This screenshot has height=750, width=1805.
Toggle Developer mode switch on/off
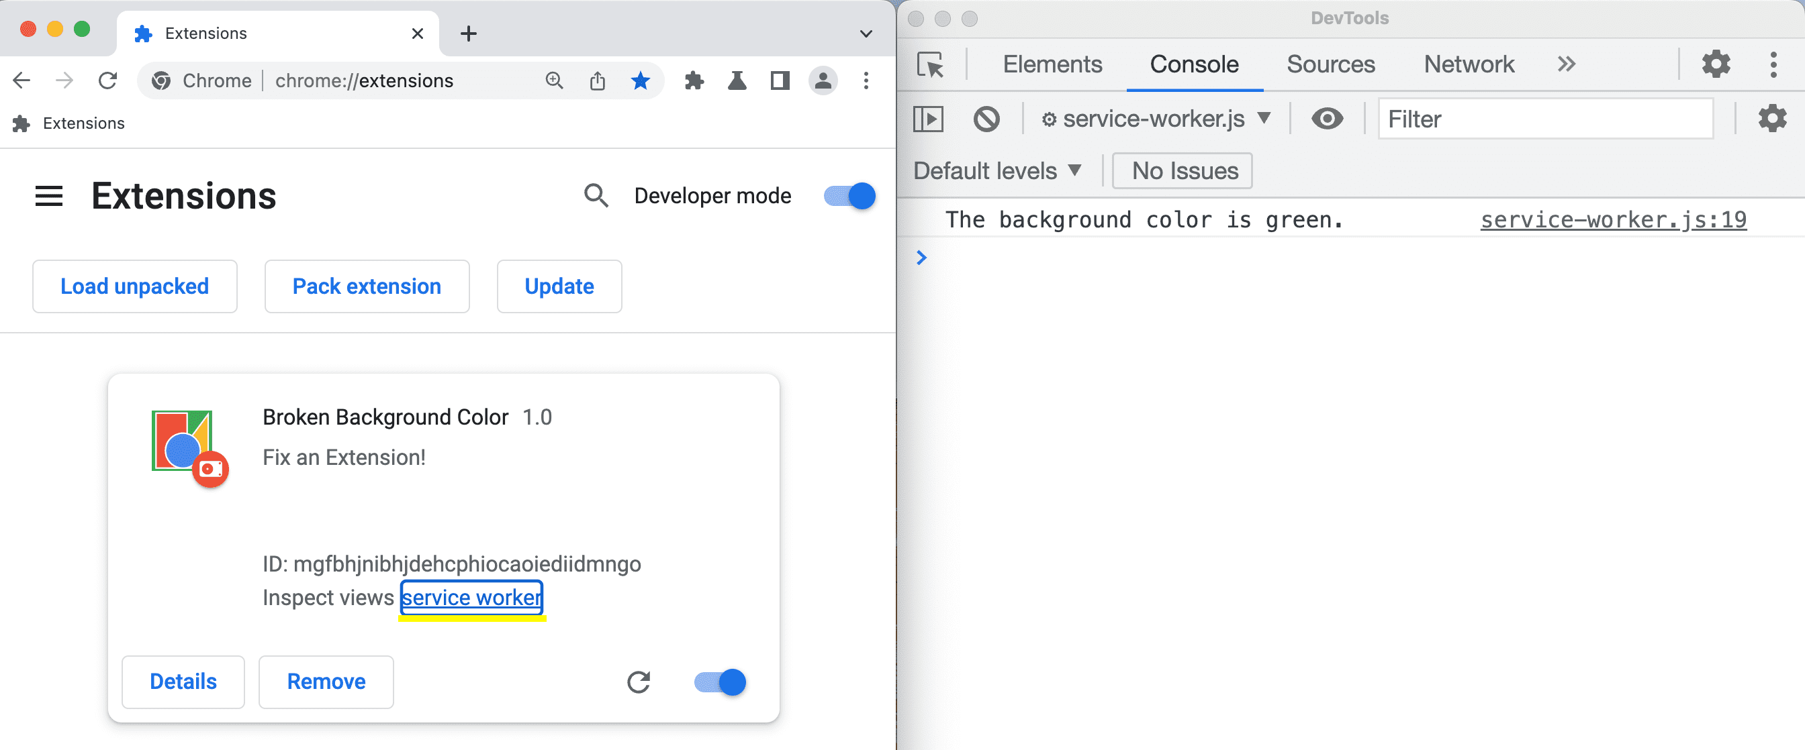tap(848, 196)
